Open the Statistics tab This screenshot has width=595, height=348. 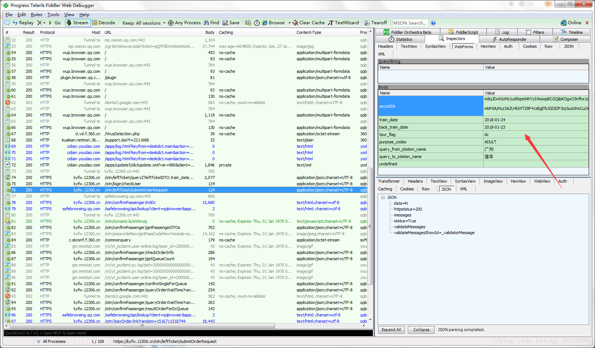pyautogui.click(x=400, y=39)
